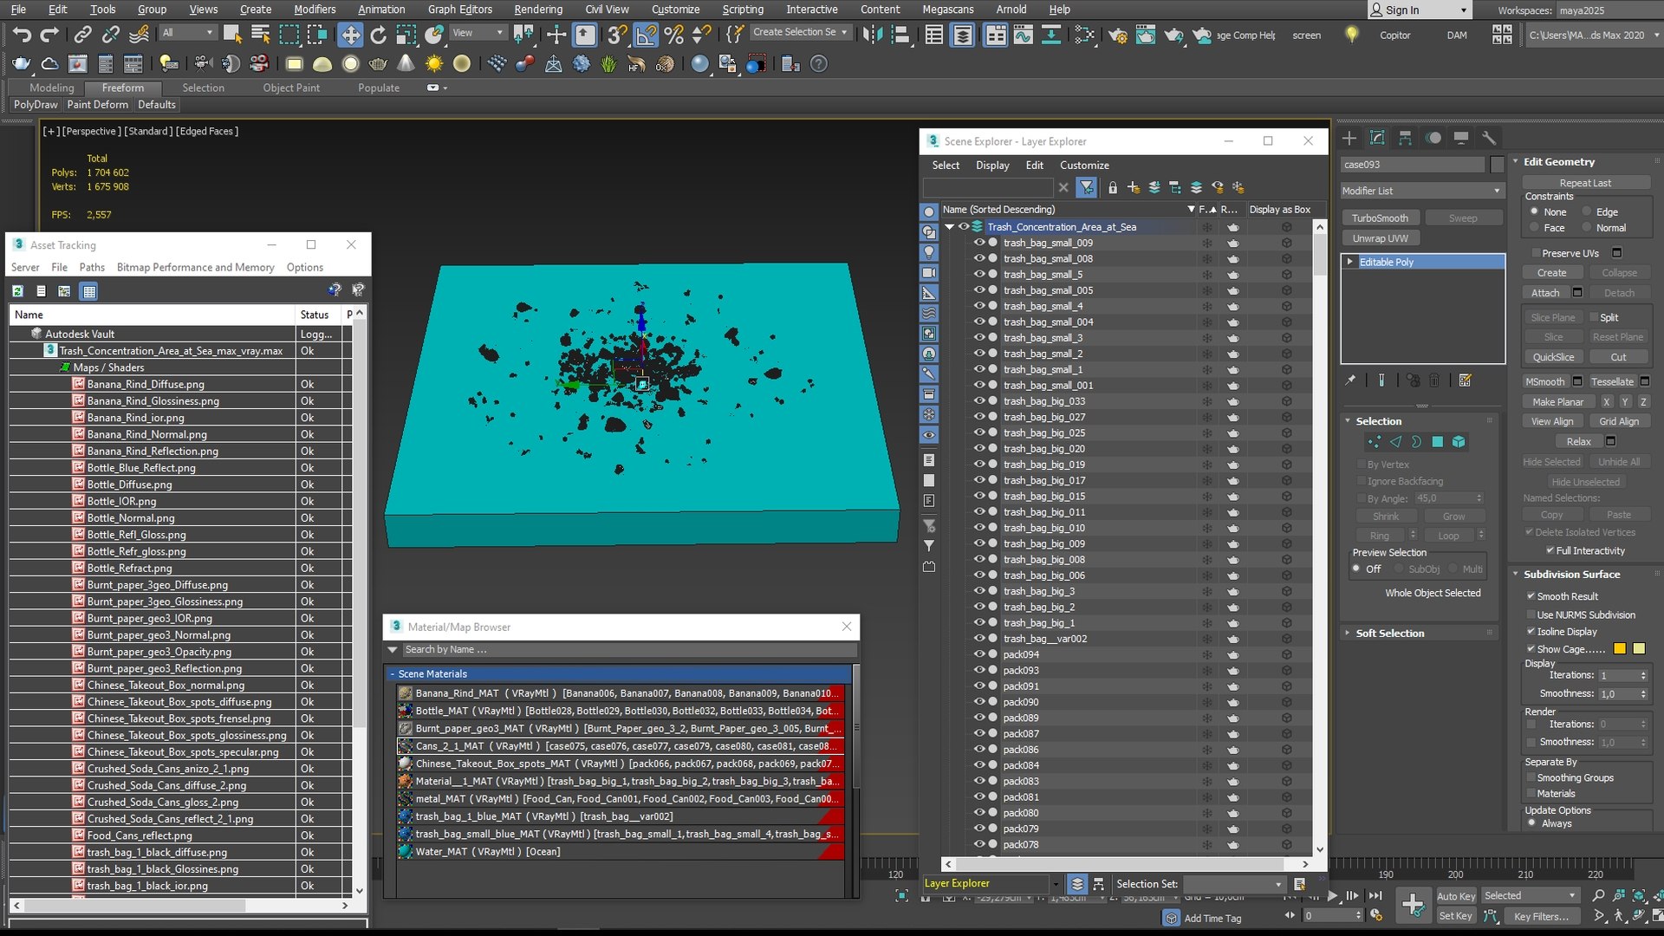Click the Undo arrow in main toolbar
Screen dimensions: 1664x936
22,35
